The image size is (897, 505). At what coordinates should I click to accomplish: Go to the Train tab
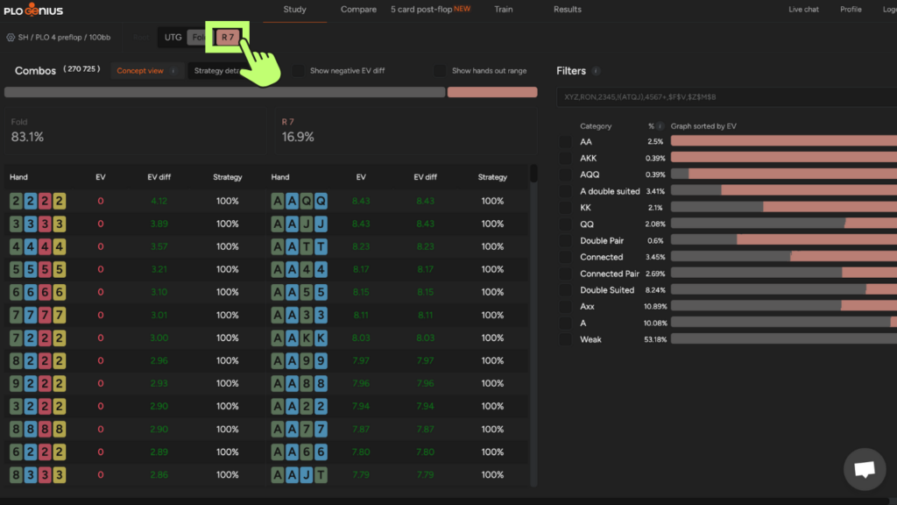[x=504, y=10]
